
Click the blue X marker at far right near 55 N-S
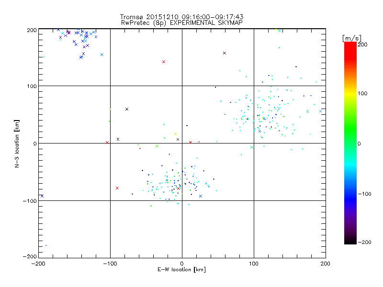[320, 111]
